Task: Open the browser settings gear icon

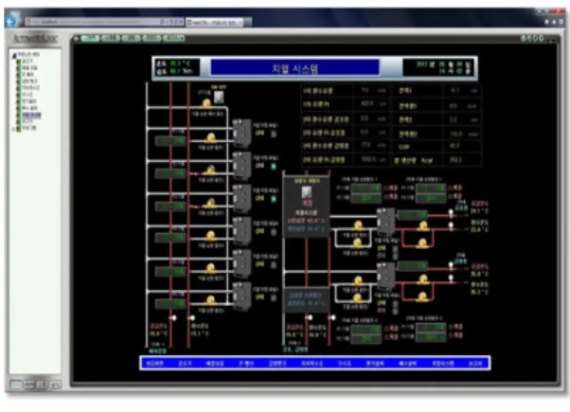Action: [x=561, y=22]
